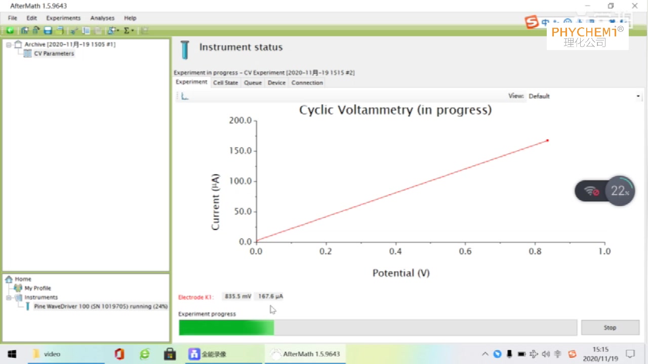Open the Windows Start menu

point(12,354)
